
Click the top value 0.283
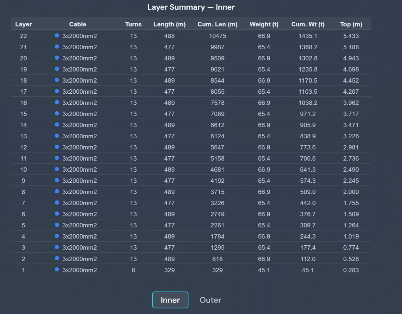351,270
